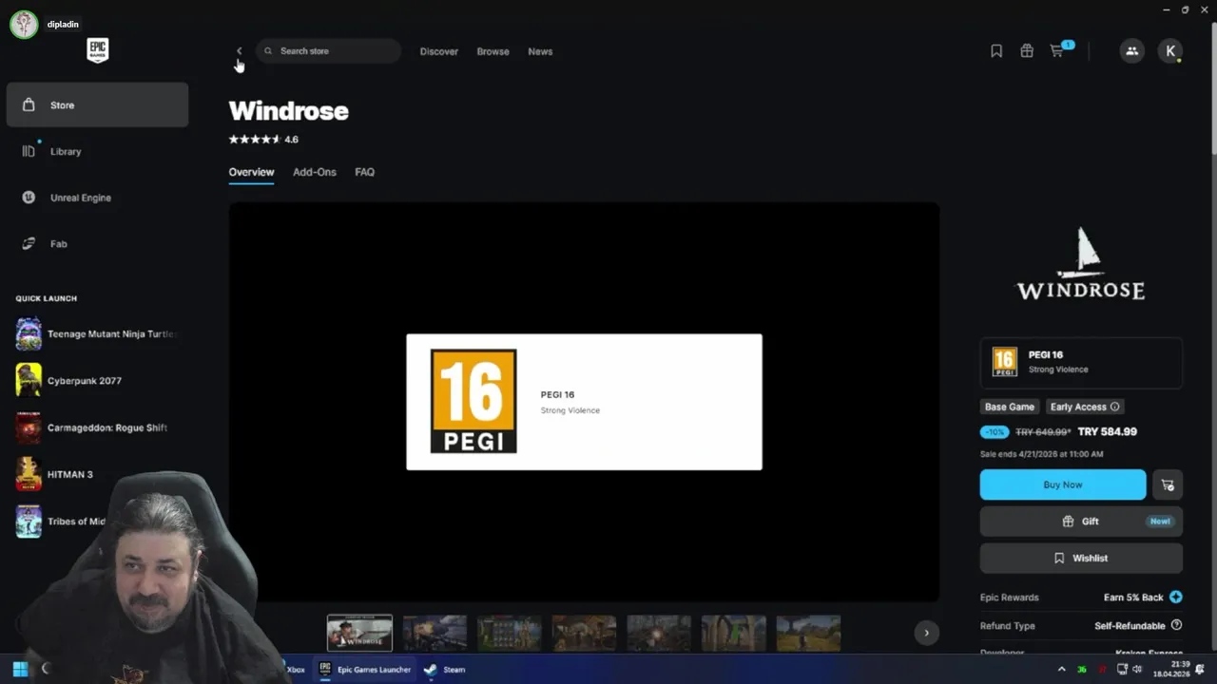Image resolution: width=1217 pixels, height=684 pixels.
Task: Open the friends list icon
Action: [x=1131, y=51]
